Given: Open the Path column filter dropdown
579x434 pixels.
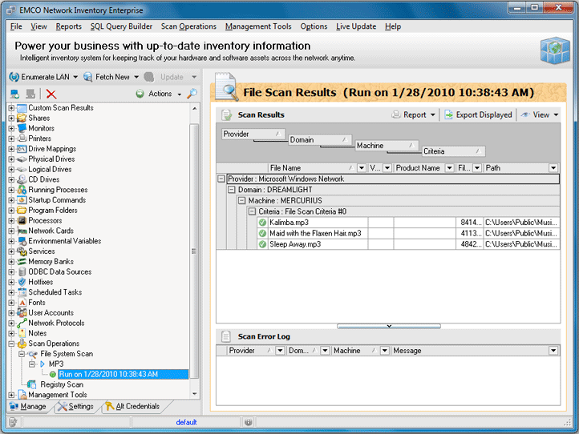Looking at the screenshot, I should pyautogui.click(x=553, y=168).
